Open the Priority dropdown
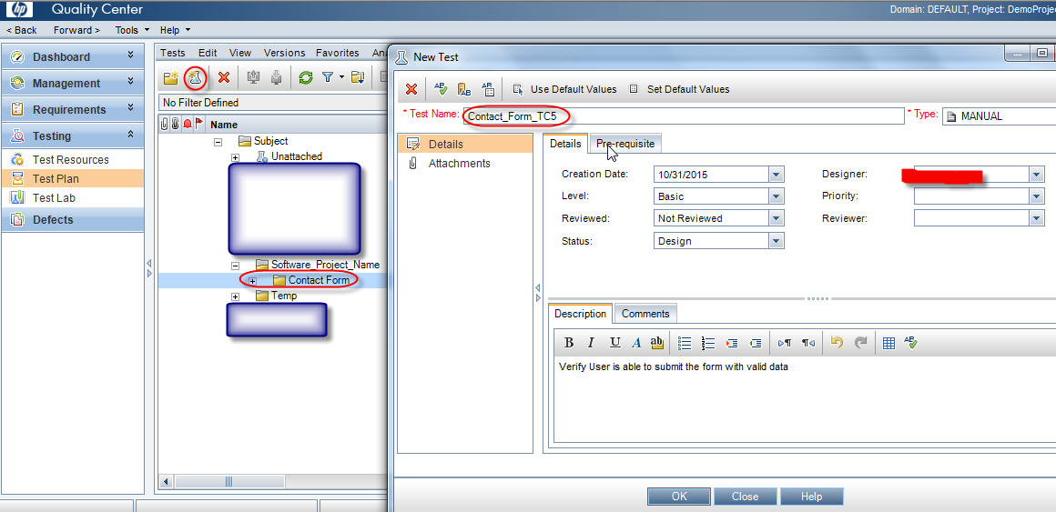The image size is (1056, 512). (x=1037, y=196)
